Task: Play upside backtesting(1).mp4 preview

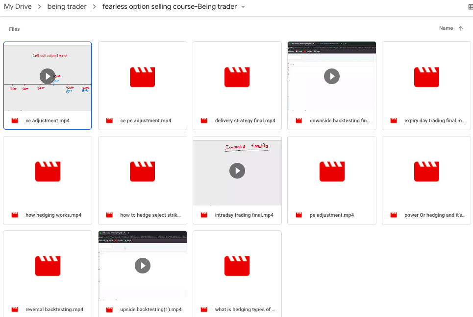Action: pos(143,265)
